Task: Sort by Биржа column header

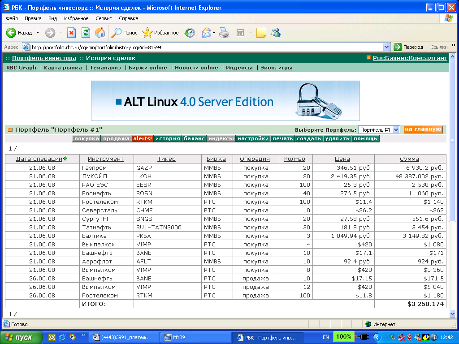Action: (216, 159)
